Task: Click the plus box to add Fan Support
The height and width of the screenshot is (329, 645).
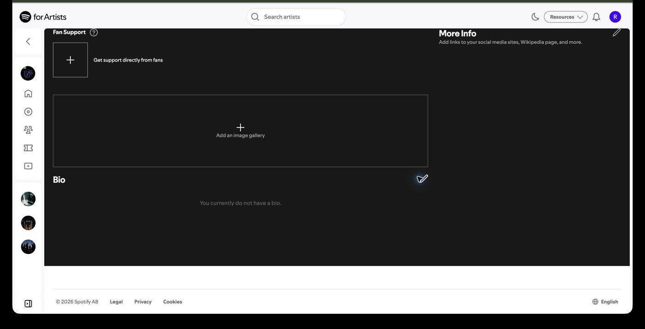Action: [70, 60]
